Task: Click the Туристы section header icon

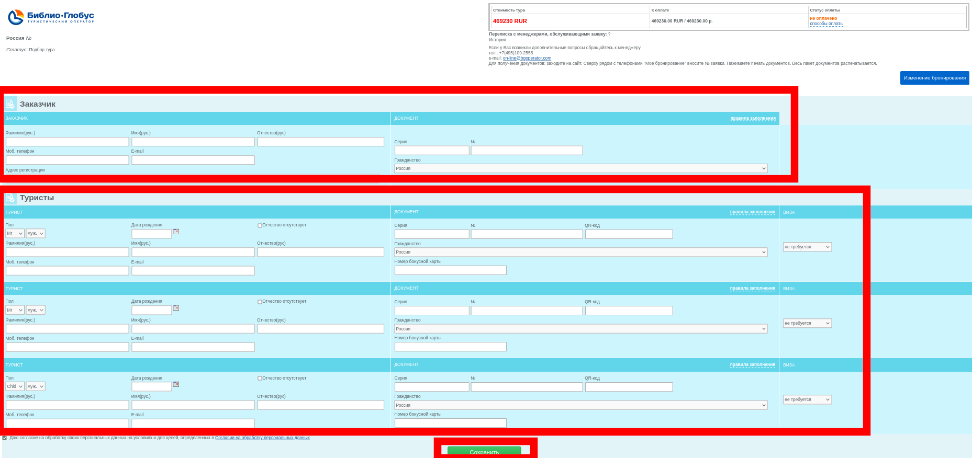Action: pyautogui.click(x=10, y=198)
